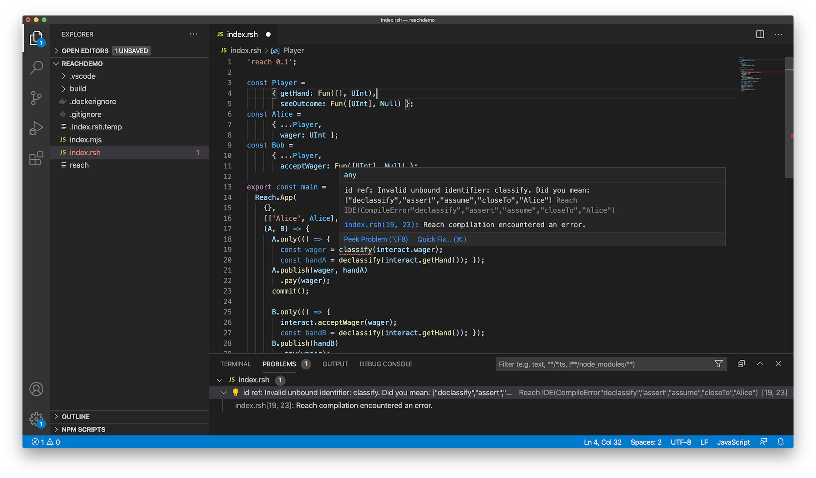Click the 'reach 0.1' string on line 1
The width and height of the screenshot is (816, 478).
269,62
